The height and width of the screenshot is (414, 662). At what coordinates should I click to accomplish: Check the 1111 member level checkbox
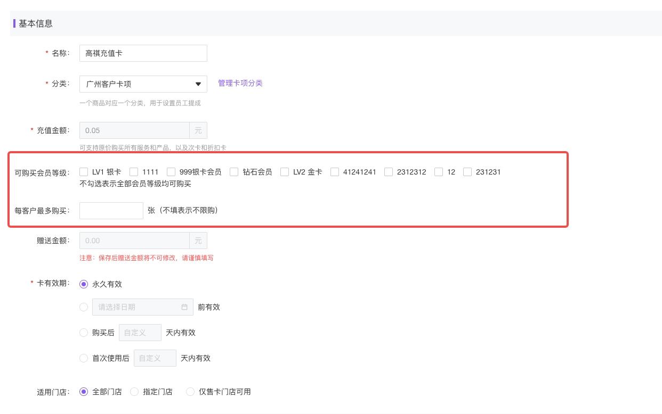(x=134, y=172)
